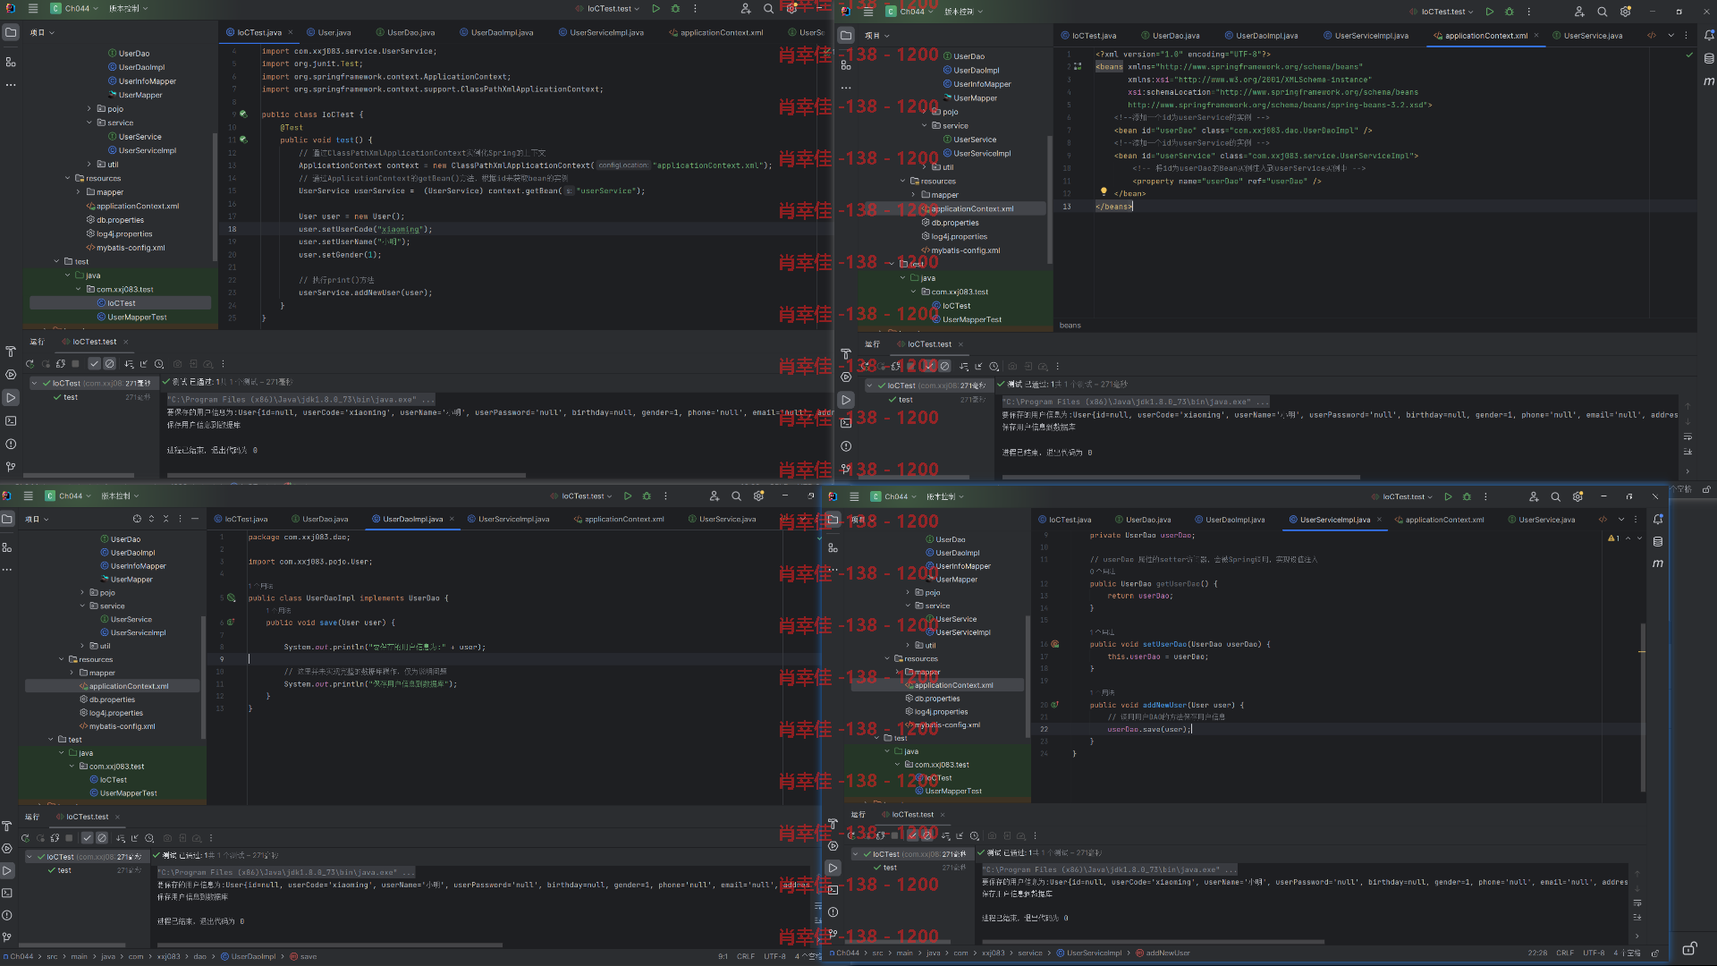This screenshot has width=1717, height=966.
Task: Debug IoCTest.test in the bottom-left window
Action: click(x=647, y=496)
